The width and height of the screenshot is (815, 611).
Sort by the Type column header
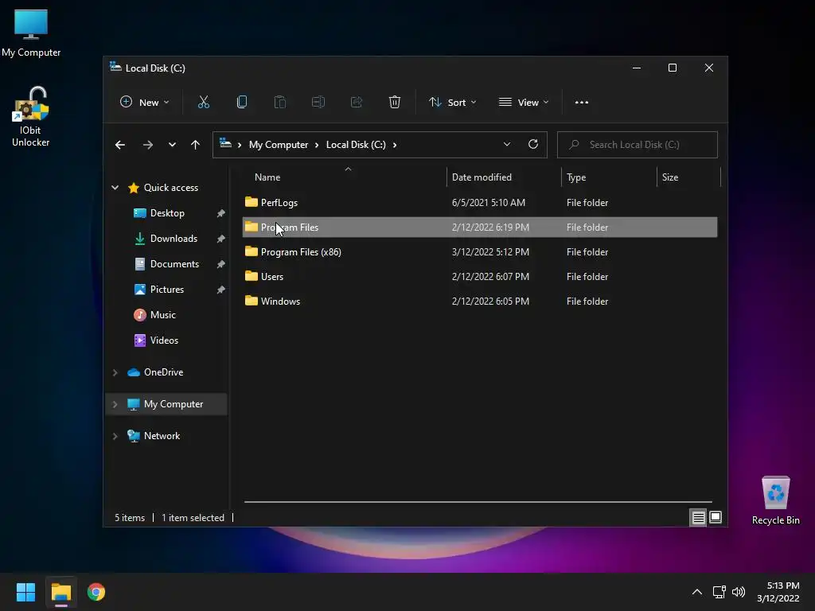pos(609,177)
